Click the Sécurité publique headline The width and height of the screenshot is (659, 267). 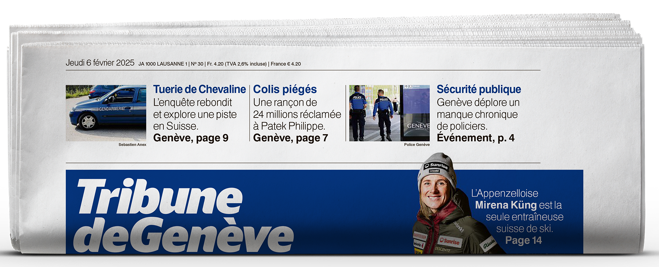coord(479,89)
